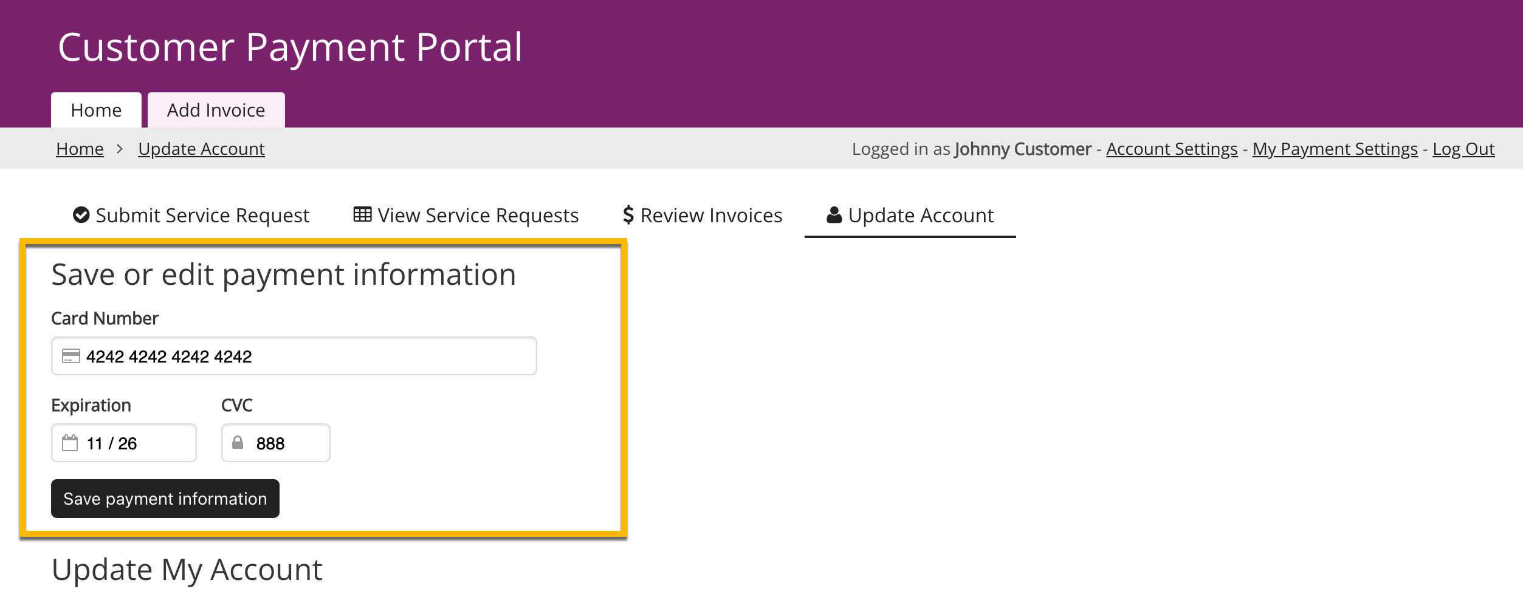Click the dollar sign icon beside Review Invoices
1523x600 pixels.
(x=628, y=215)
